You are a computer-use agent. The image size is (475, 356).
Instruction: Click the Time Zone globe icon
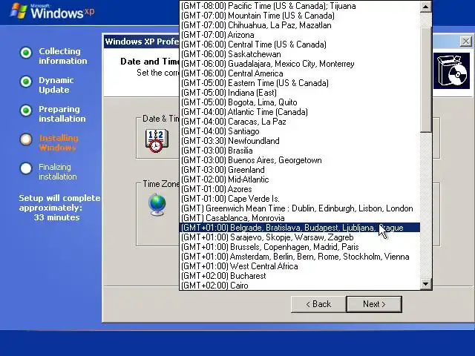157,205
